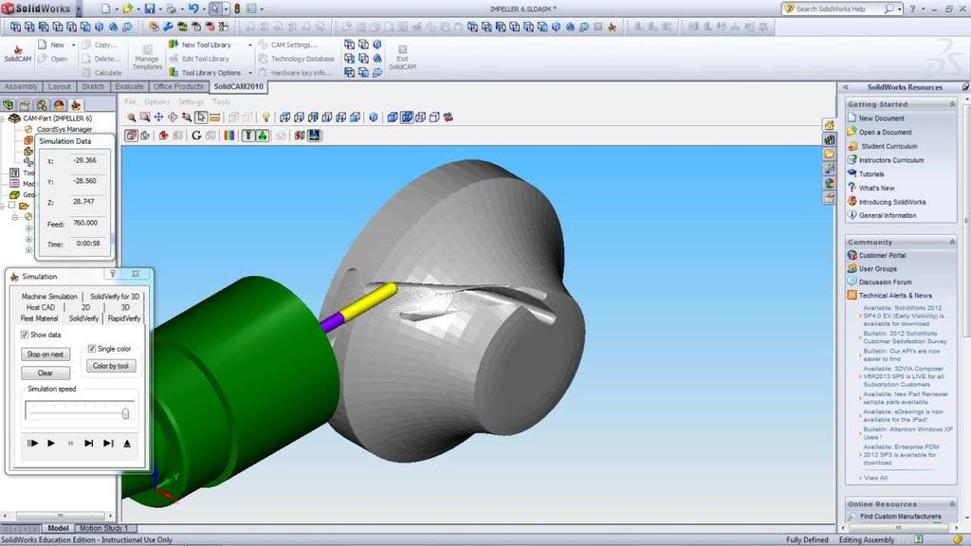Click the question mark help icon in title bar
Screen dimensions: 971x546
(912, 9)
